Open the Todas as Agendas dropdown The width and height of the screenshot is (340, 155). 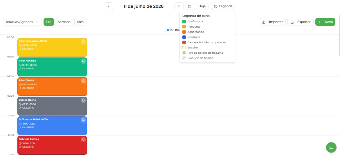click(x=22, y=22)
